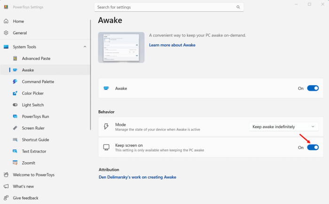Image resolution: width=329 pixels, height=204 pixels.
Task: Click the PowerToys app logo icon
Action: (6, 7)
